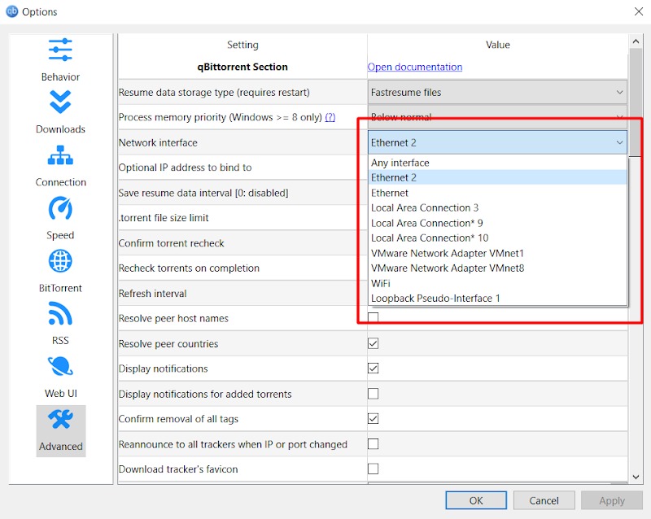
Task: Disable Resolve peer countries checkbox
Action: [373, 343]
